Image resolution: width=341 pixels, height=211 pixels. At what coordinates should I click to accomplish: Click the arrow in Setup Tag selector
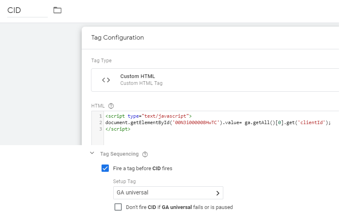tap(218, 193)
